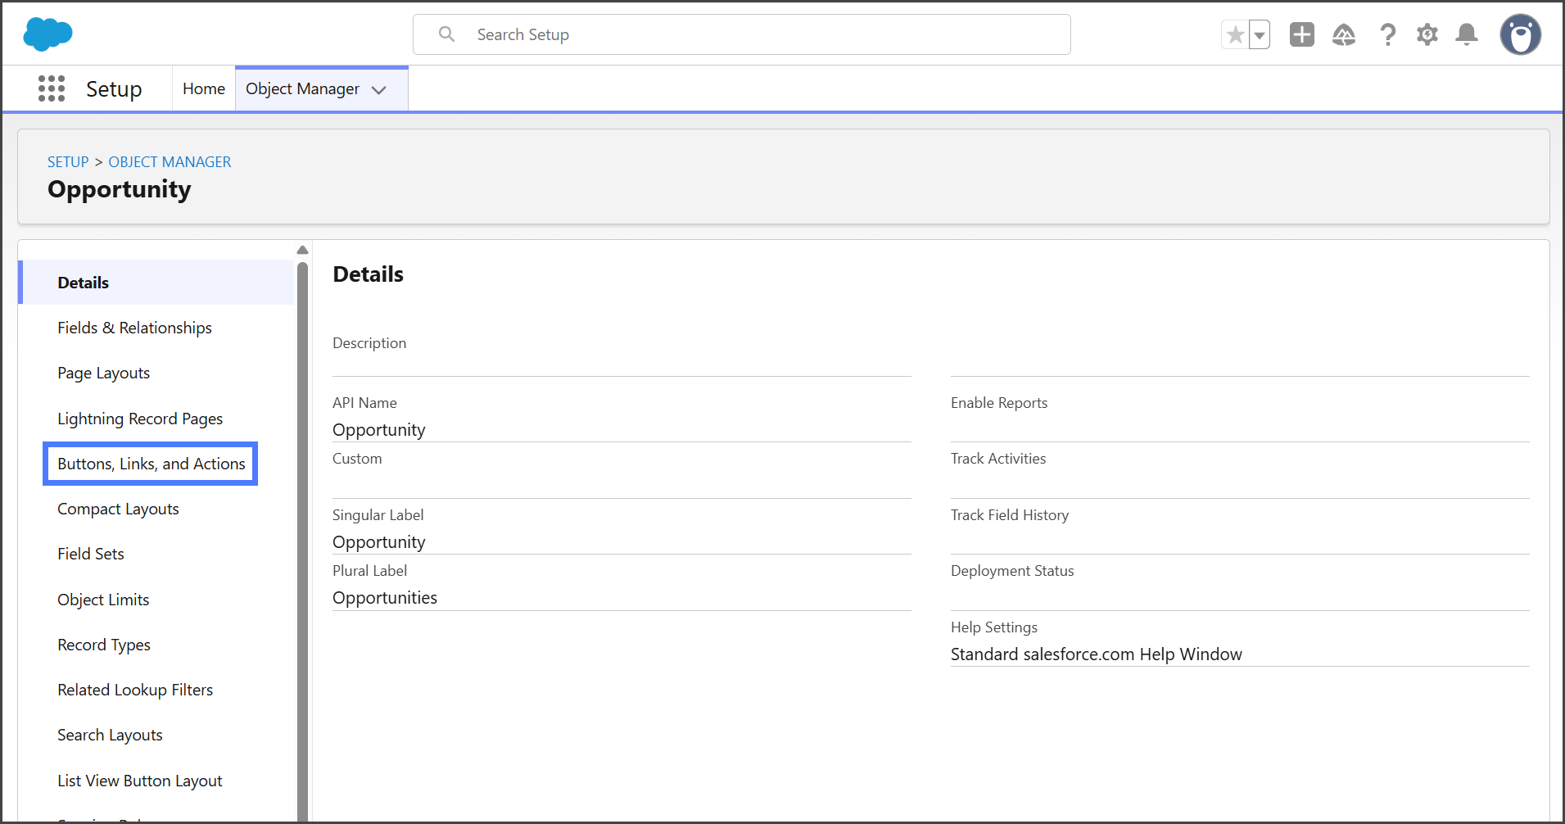View notifications via the bell icon

coord(1466,34)
